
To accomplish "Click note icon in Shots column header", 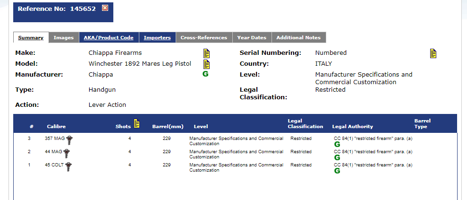I will click(137, 123).
